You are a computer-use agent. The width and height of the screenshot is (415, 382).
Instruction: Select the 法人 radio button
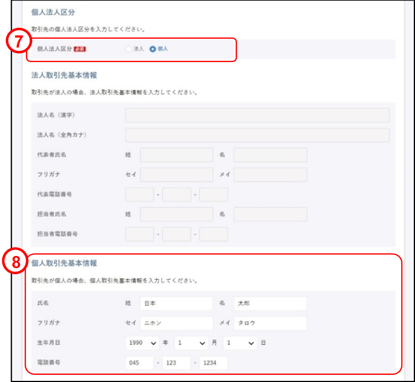tap(128, 49)
